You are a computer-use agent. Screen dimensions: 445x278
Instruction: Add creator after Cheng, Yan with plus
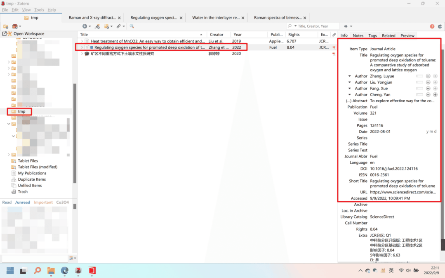[x=435, y=95]
